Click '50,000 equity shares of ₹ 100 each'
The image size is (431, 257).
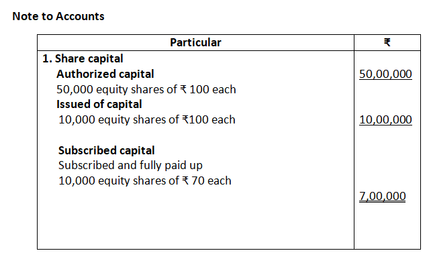click(x=146, y=89)
